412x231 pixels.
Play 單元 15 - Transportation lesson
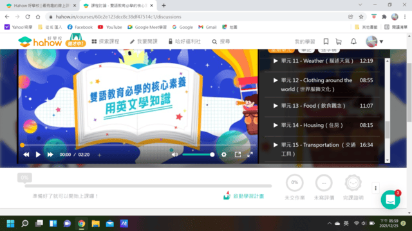click(x=322, y=149)
